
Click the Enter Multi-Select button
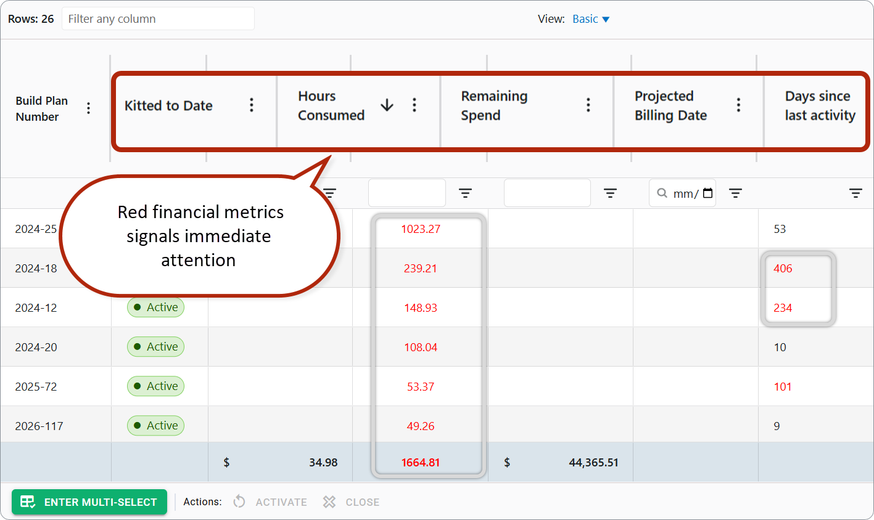[x=89, y=502]
